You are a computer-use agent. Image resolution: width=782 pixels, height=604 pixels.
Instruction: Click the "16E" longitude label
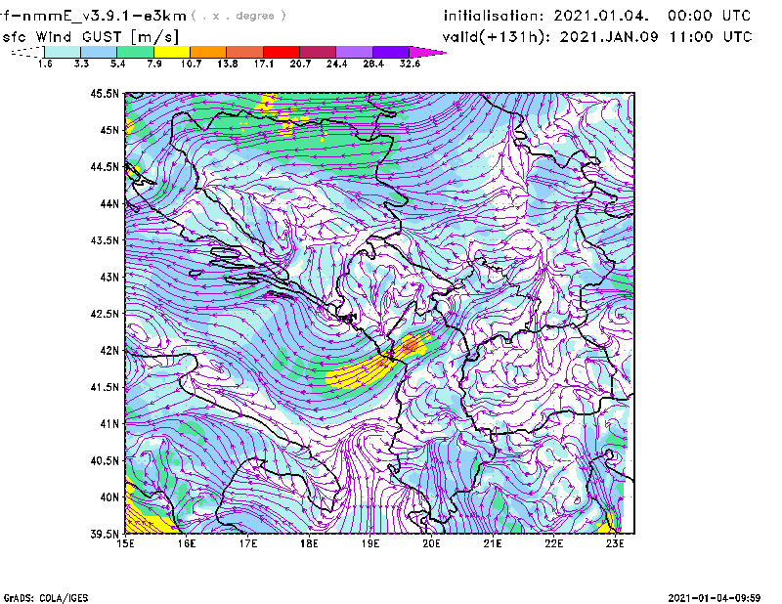[187, 543]
